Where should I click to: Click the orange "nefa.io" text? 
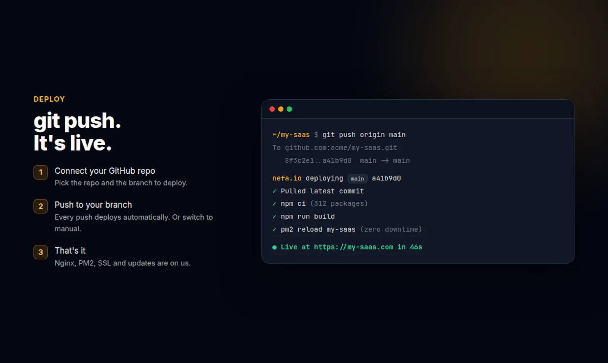(287, 178)
